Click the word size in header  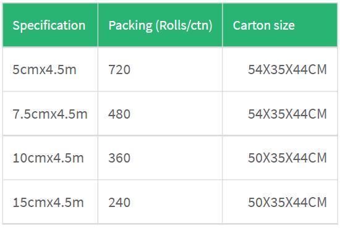pos(284,25)
